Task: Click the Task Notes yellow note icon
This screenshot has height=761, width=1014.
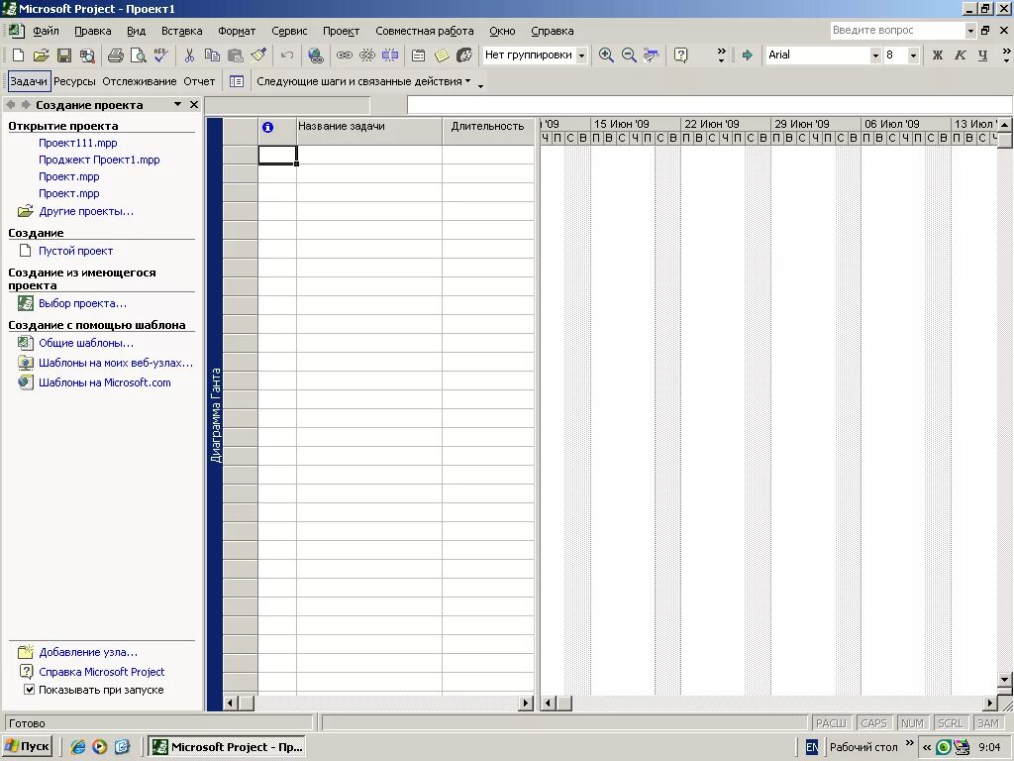Action: pyautogui.click(x=442, y=55)
